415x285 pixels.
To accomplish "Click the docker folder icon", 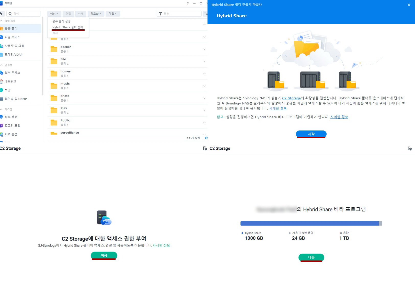I will coord(54,49).
